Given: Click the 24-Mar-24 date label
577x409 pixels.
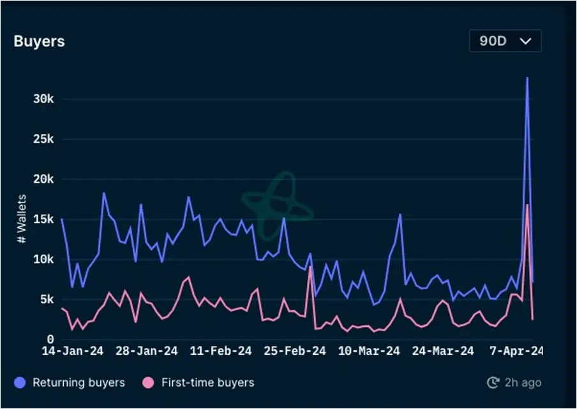Looking at the screenshot, I should coord(443,350).
